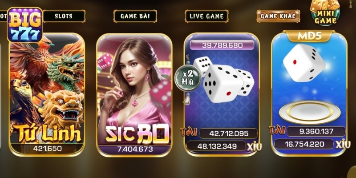Tap the x2 Hũ round badge
The image size is (356, 178).
click(187, 78)
